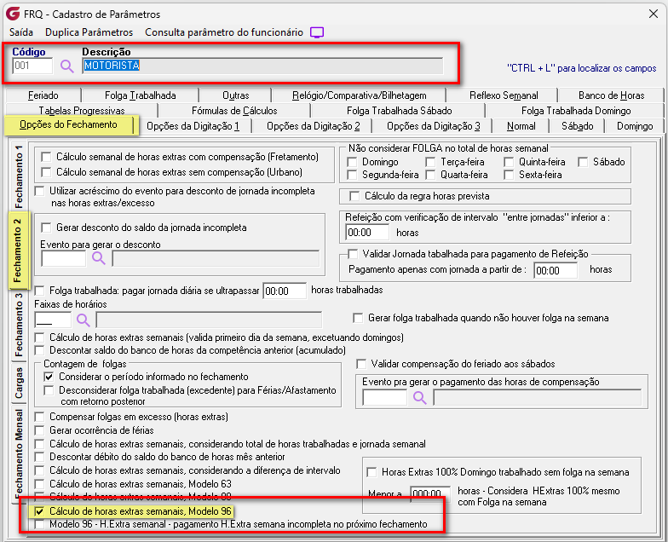This screenshot has width=668, height=542.
Task: Open the Fechamento 2 vertical tab
Action: coord(17,251)
